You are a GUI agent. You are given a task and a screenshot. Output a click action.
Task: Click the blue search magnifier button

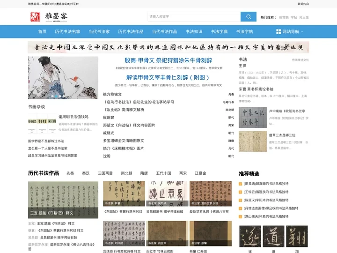click(248, 16)
